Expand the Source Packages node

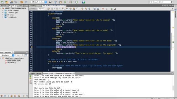[3, 10]
